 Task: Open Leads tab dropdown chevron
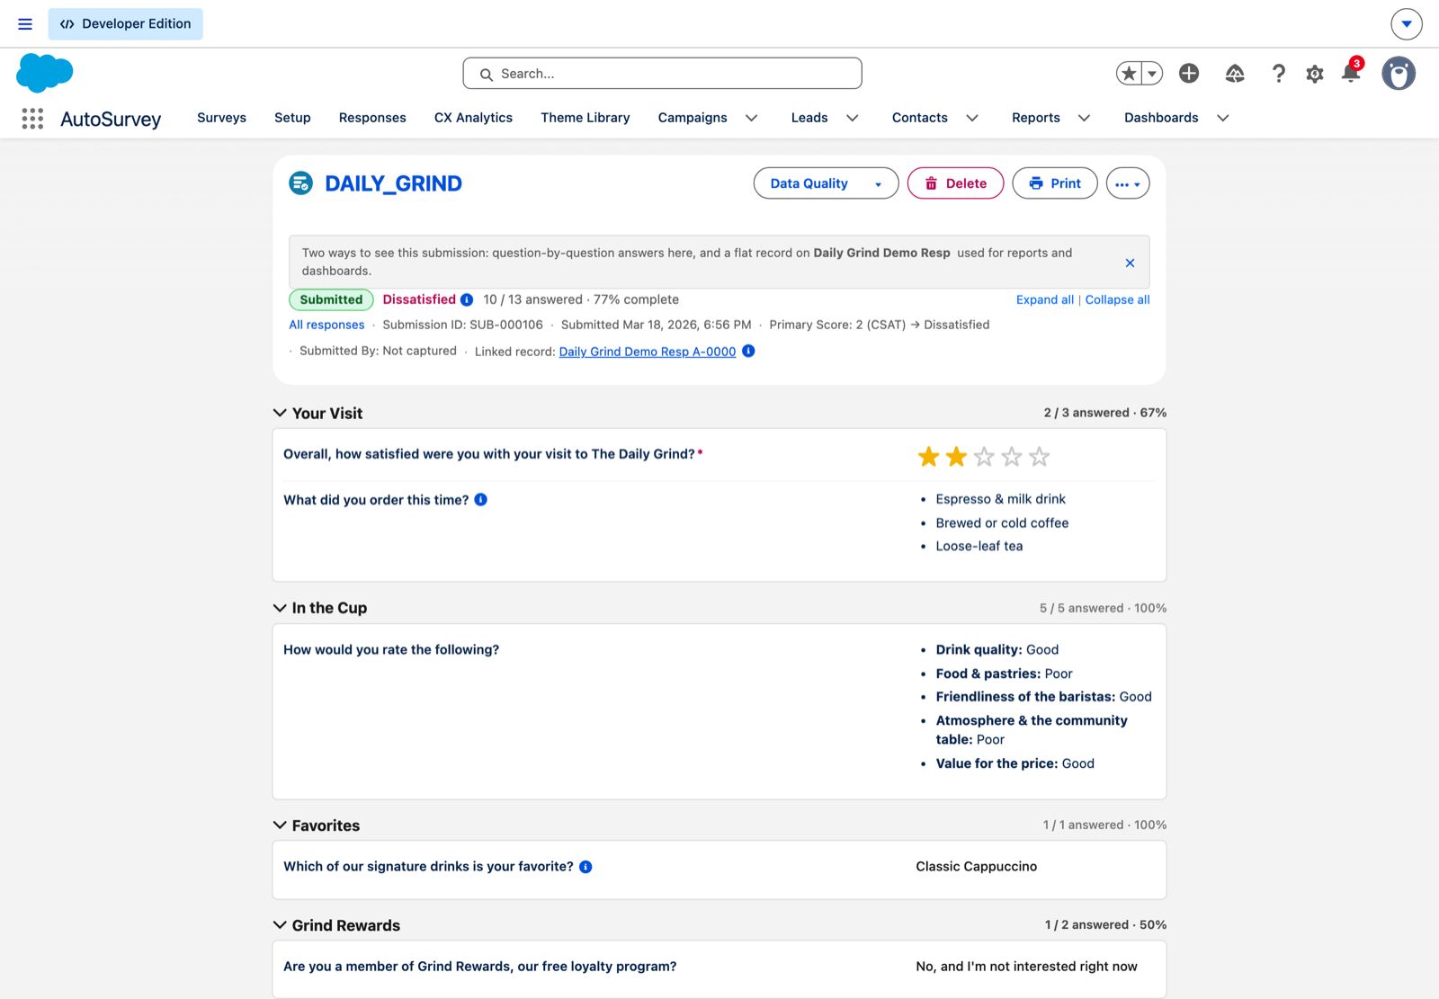[853, 118]
